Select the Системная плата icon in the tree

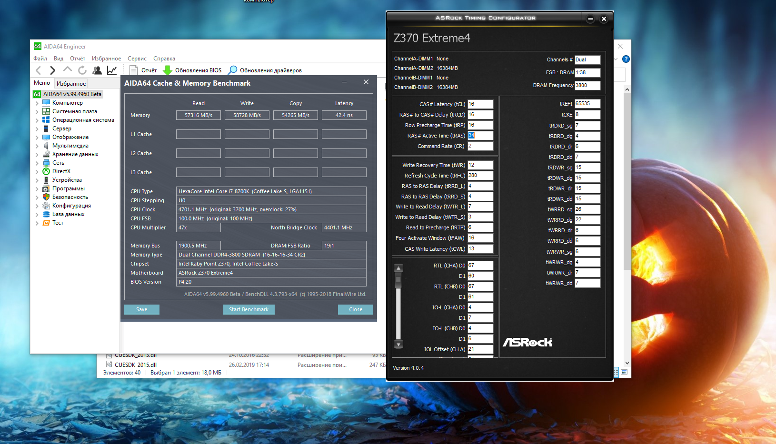pyautogui.click(x=46, y=111)
